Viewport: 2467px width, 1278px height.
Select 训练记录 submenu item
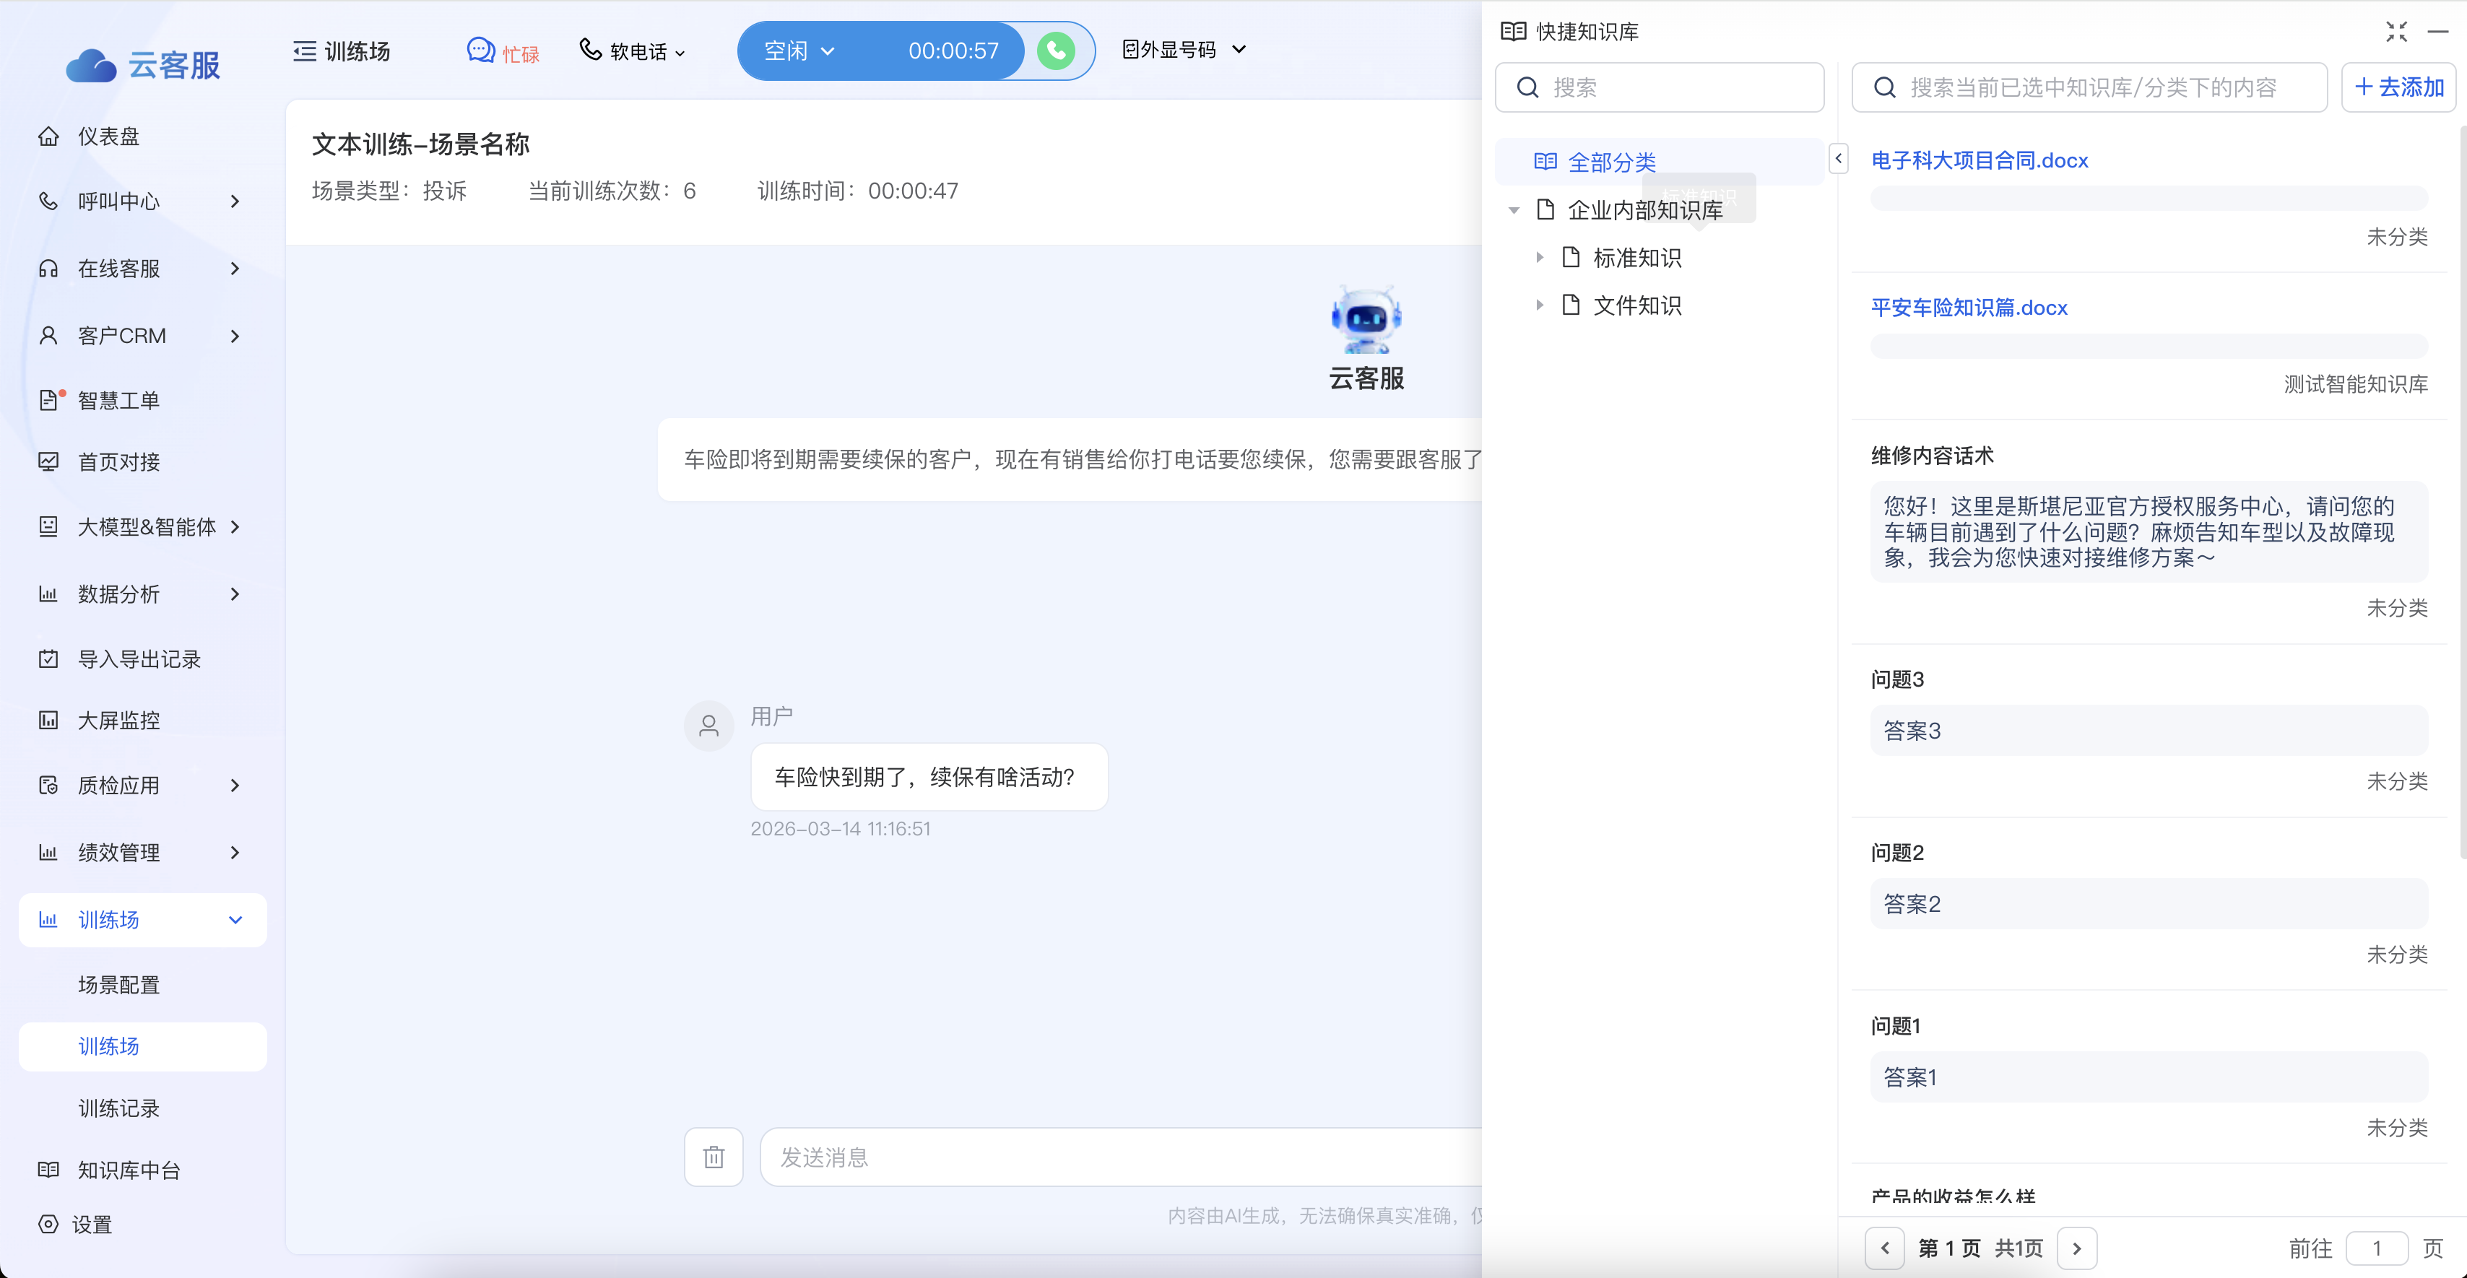[x=118, y=1108]
